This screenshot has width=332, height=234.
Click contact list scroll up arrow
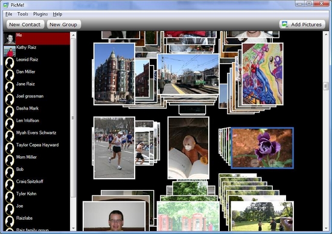73,35
